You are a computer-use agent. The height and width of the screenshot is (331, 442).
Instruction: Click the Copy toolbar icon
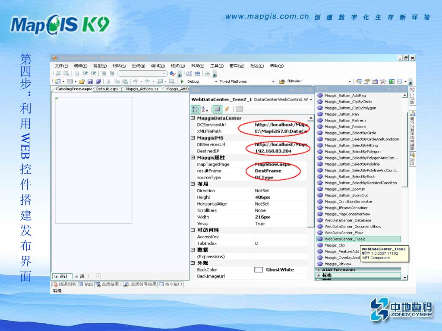[117, 81]
